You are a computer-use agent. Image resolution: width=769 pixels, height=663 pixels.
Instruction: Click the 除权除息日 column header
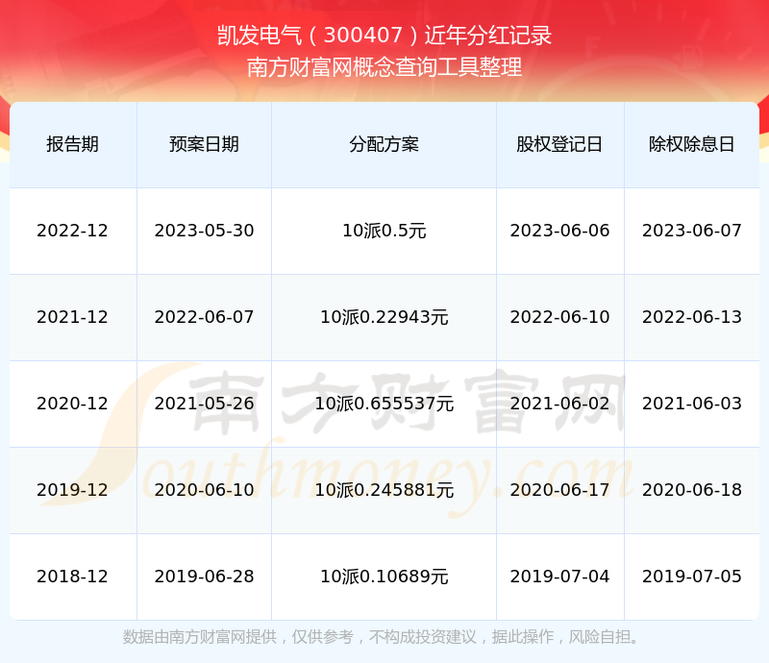[x=691, y=144]
